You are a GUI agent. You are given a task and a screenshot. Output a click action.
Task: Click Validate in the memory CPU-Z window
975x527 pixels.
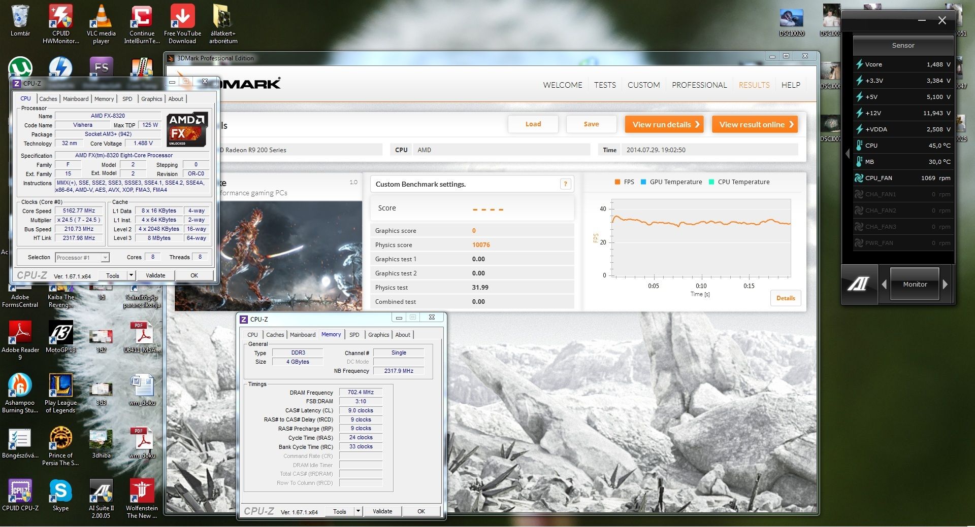382,511
